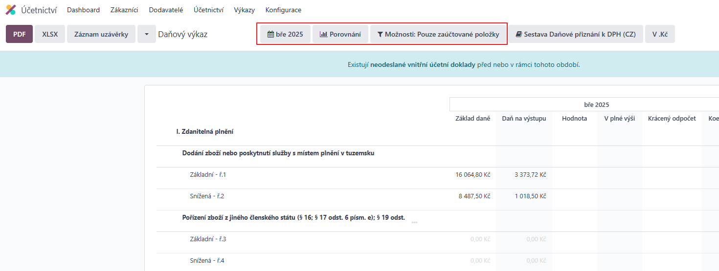The height and width of the screenshot is (271, 719).
Task: Click the Odoo app logo icon
Action: point(11,10)
